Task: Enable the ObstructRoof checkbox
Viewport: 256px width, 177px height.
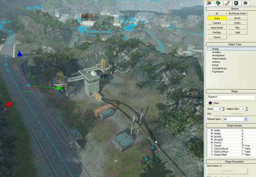Action: click(x=243, y=149)
